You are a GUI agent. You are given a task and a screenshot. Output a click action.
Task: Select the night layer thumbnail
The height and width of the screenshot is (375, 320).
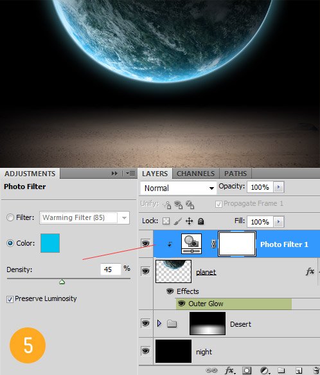[173, 351]
